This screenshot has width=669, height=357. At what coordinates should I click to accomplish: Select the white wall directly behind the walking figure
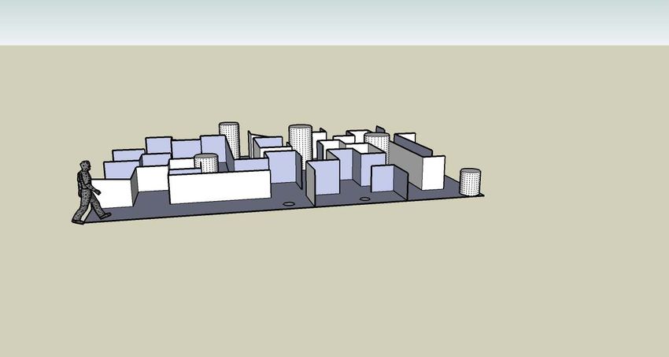[113, 193]
